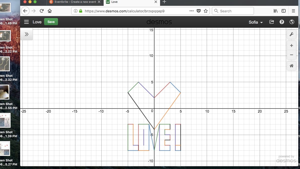Open the Desmos graph list menu
The image size is (300, 169).
(x=26, y=22)
